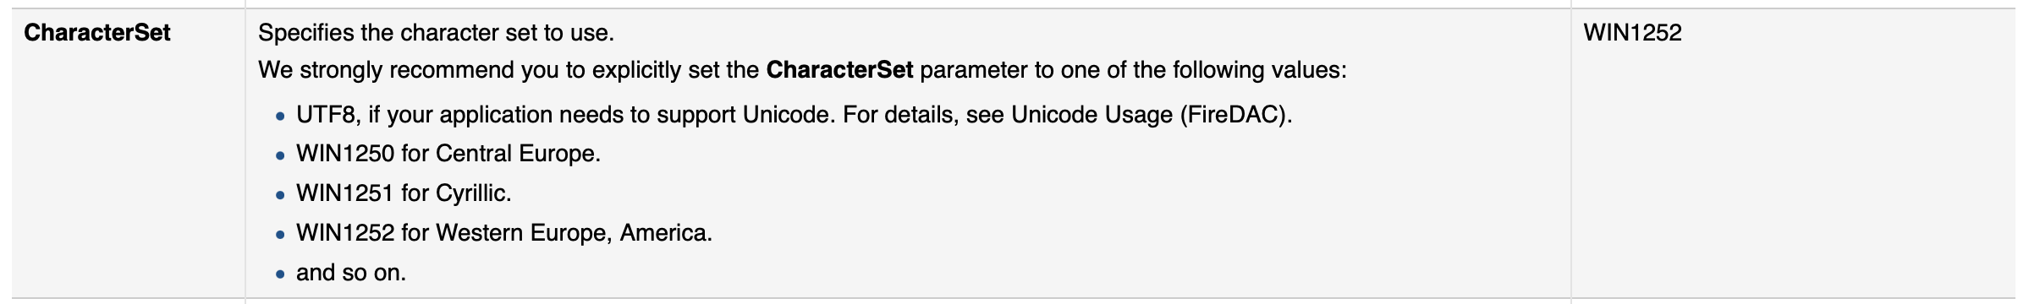Click 'Specifies the character set to use.' text

click(436, 33)
